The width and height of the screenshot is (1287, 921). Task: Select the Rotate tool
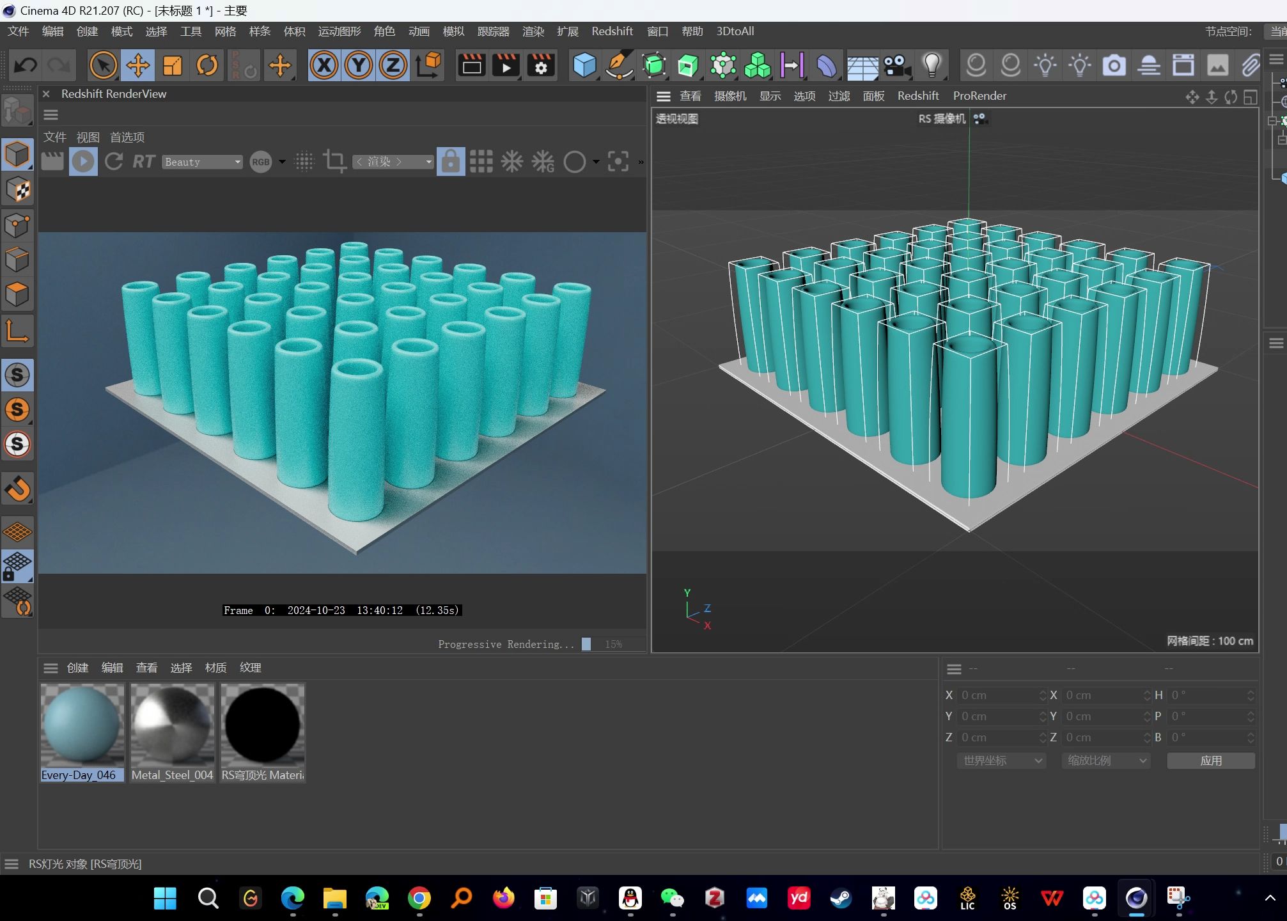pos(207,65)
